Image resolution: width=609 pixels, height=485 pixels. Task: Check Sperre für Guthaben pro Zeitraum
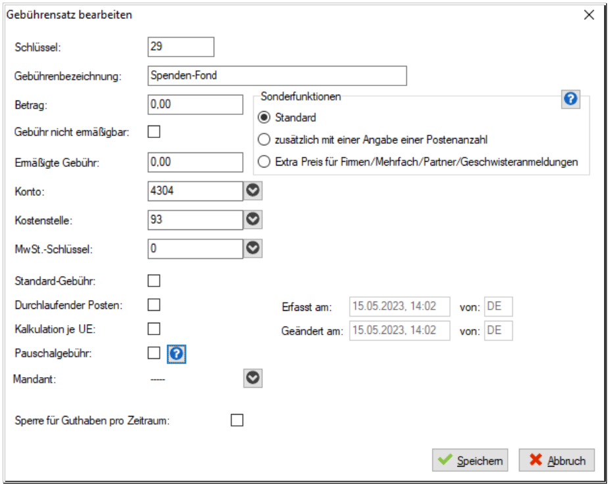click(x=237, y=420)
